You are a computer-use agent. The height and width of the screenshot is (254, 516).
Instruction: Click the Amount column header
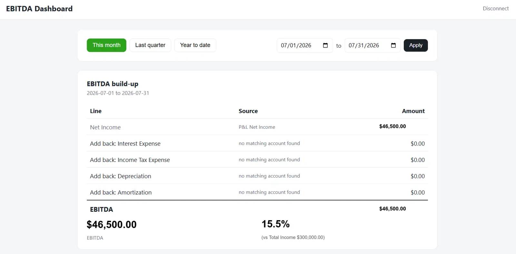[x=413, y=111]
